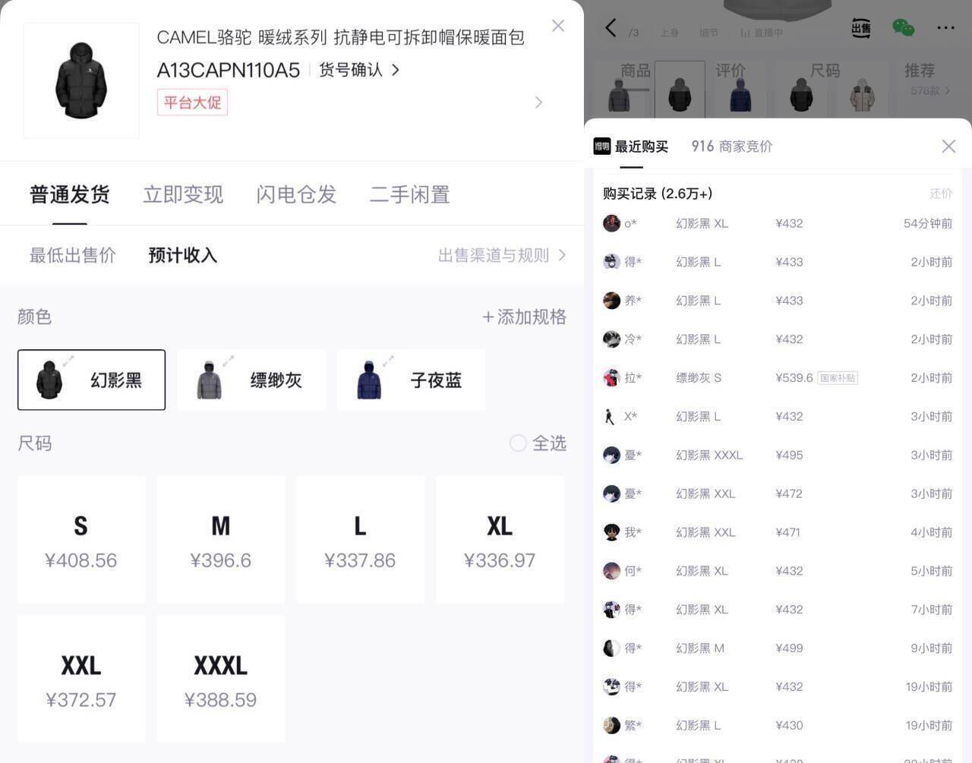Screen dimensions: 972x763
Task: Click the 幻影黑 XXXL ¥495 record
Action: [x=778, y=455]
